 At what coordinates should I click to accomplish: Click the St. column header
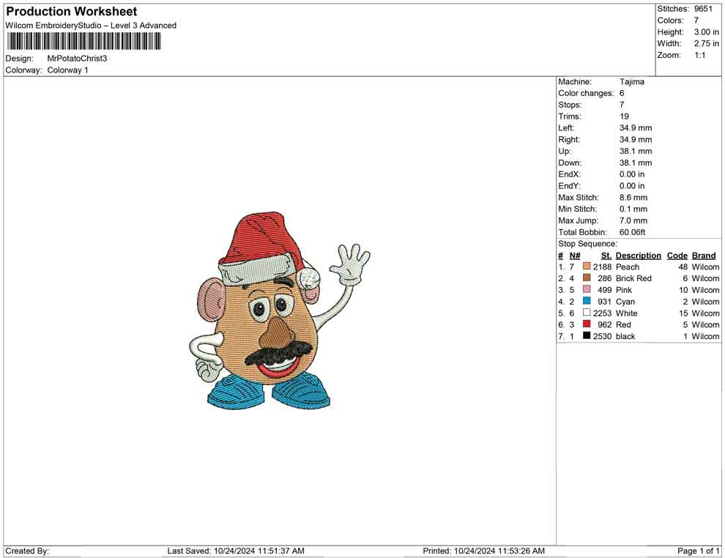pos(606,256)
